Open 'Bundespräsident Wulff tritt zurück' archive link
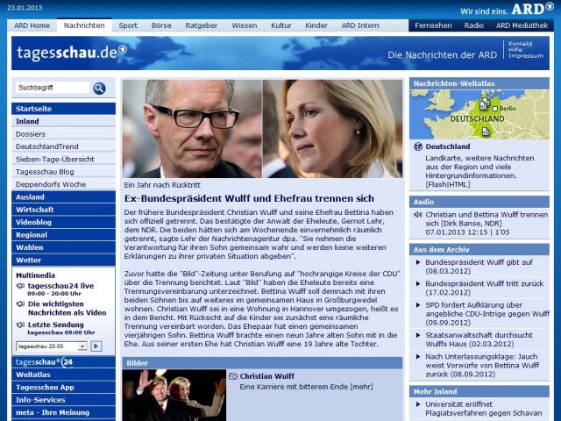 (x=485, y=288)
